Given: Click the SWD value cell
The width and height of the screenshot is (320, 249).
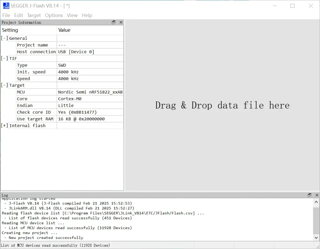Looking at the screenshot, I should 90,65.
